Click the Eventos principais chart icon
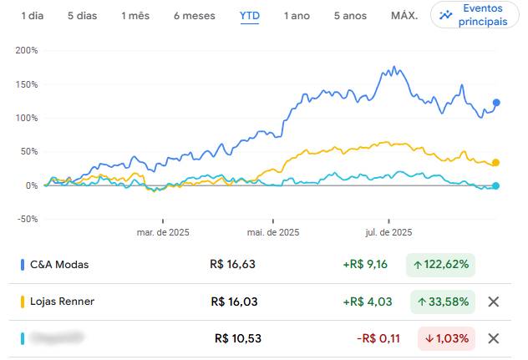The image size is (528, 360). (x=447, y=15)
